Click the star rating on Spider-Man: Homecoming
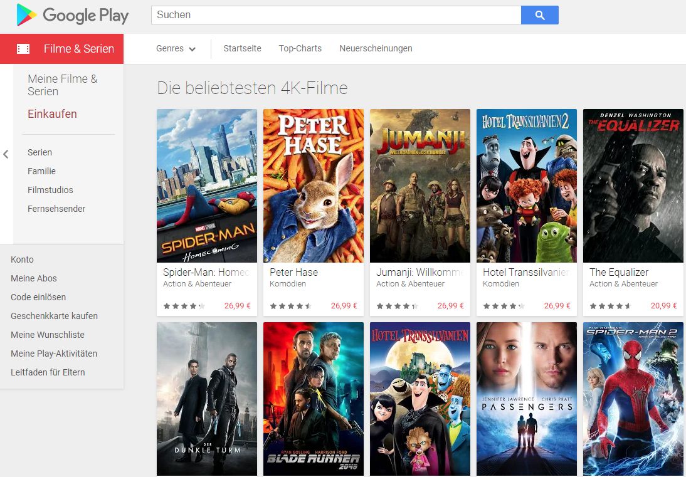Viewport: 686px width, 477px height. click(x=184, y=306)
